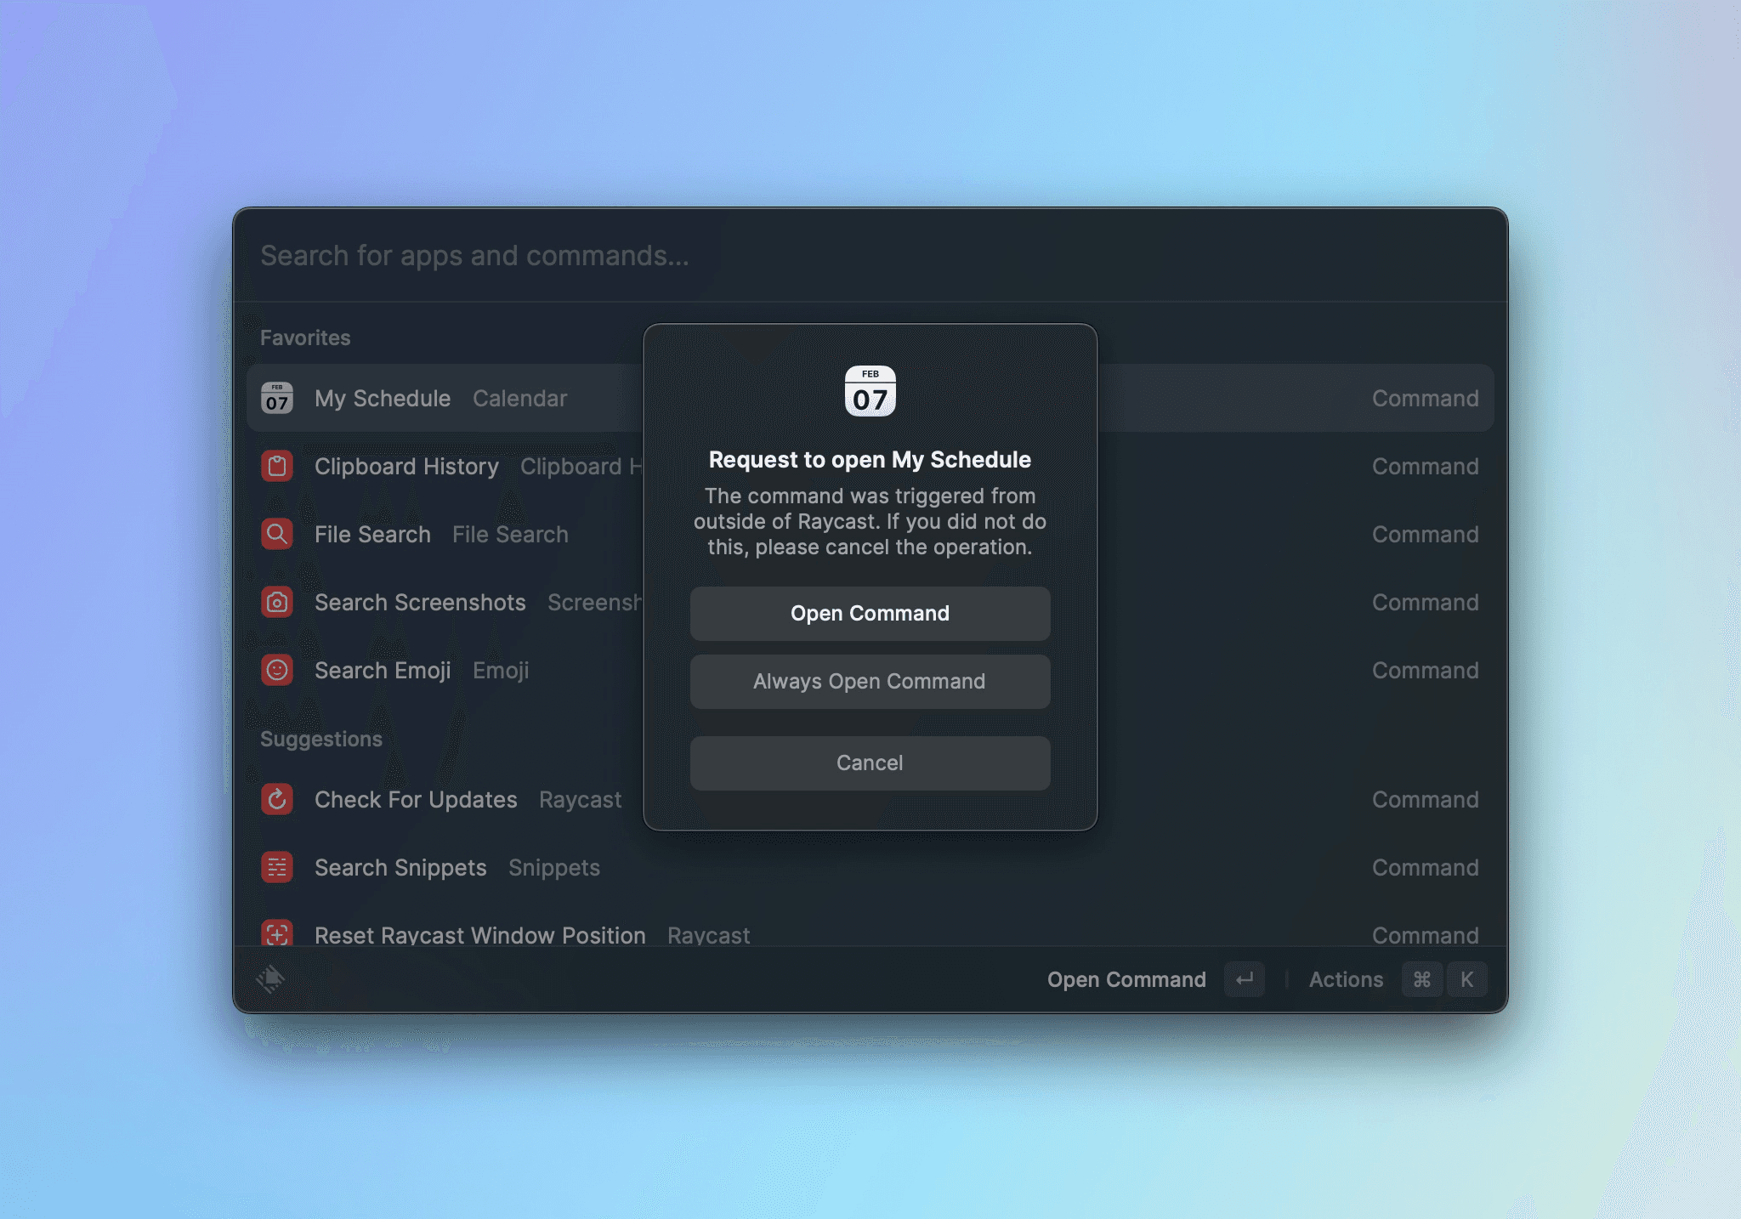Click the Check For Updates refresh icon
The image size is (1741, 1219).
click(276, 799)
